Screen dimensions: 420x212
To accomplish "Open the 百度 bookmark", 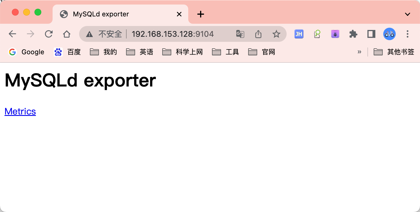I will click(67, 52).
